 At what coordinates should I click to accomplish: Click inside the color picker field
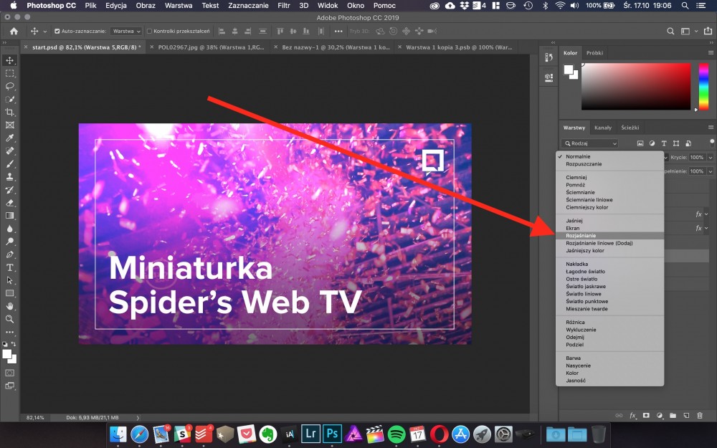coord(635,86)
